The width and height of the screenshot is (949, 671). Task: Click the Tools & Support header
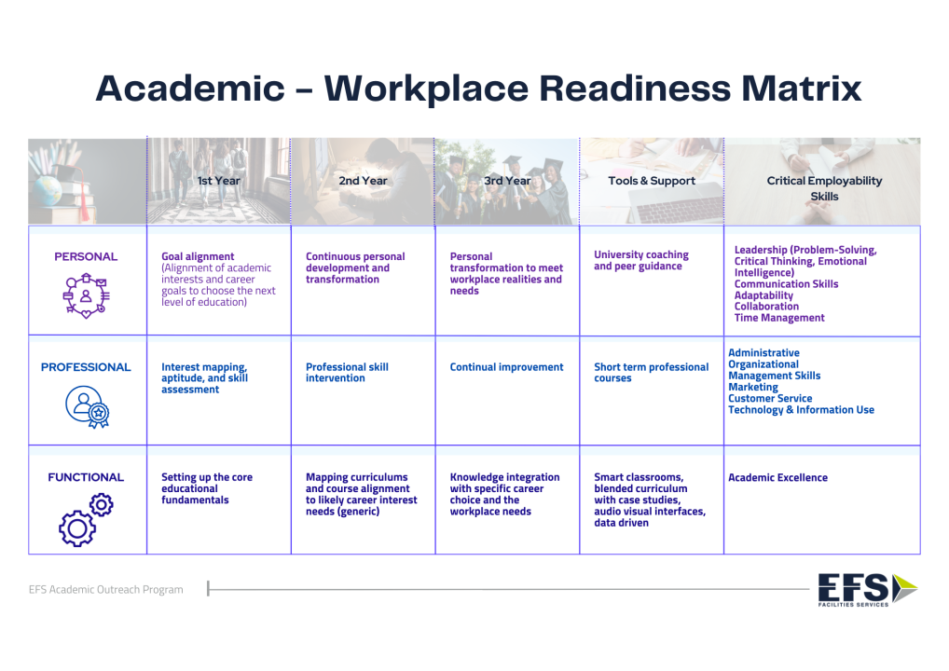(652, 181)
